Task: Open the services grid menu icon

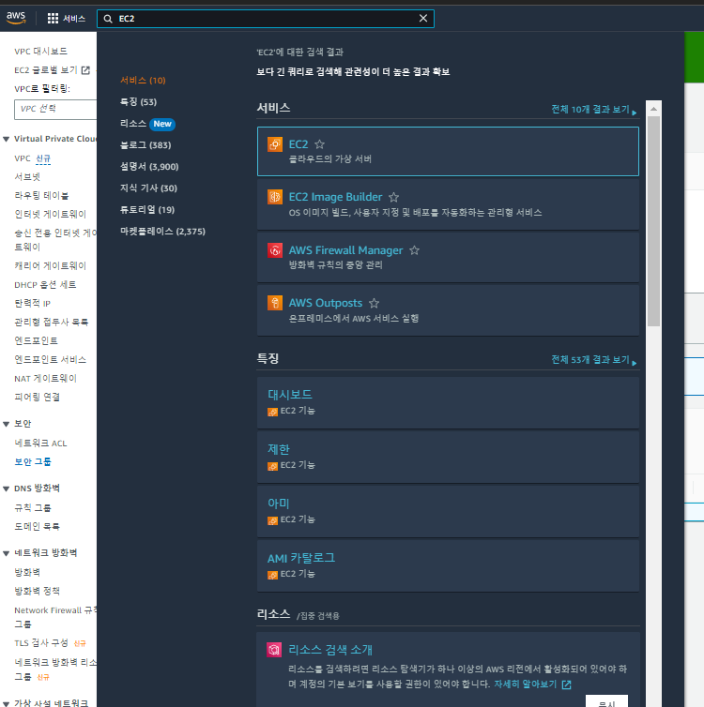Action: 53,19
